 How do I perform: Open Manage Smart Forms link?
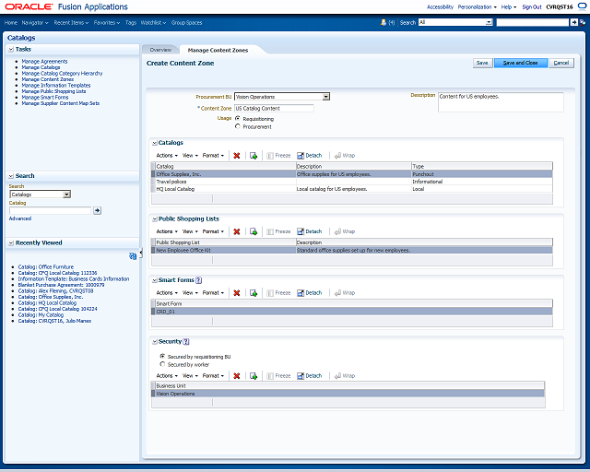(x=45, y=98)
